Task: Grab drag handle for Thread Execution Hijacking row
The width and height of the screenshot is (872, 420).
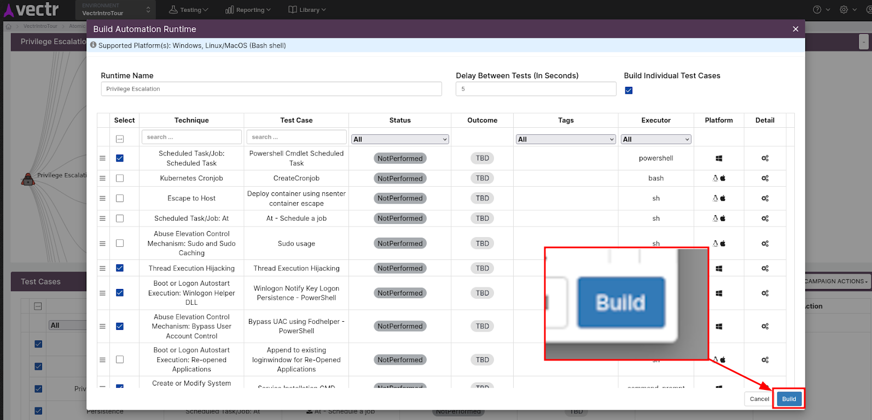Action: click(x=102, y=268)
